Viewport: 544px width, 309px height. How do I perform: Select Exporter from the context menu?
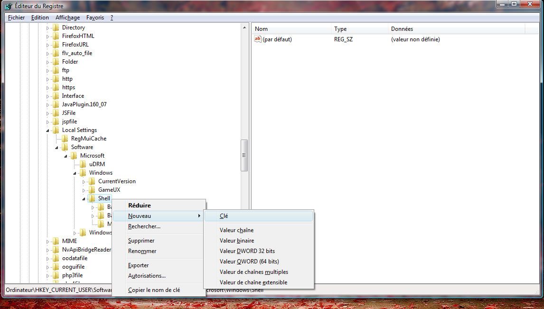tap(138, 265)
